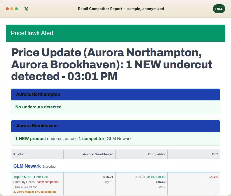Close the window with the red button
231x196 pixels.
click(x=7, y=9)
